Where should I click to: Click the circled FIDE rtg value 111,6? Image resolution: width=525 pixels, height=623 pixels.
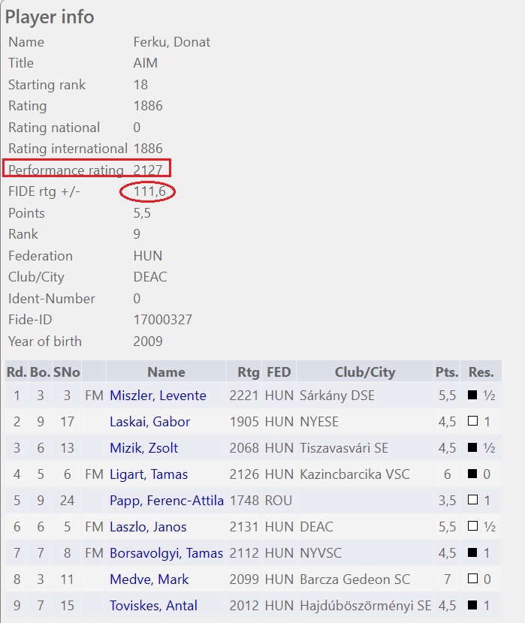tap(149, 192)
